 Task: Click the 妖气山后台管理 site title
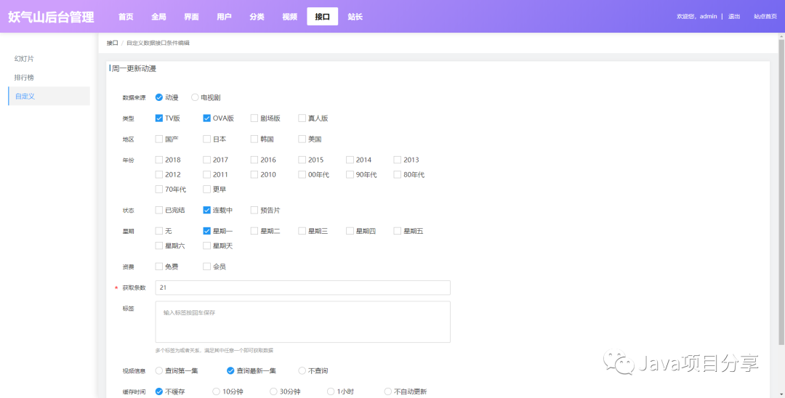pos(51,17)
